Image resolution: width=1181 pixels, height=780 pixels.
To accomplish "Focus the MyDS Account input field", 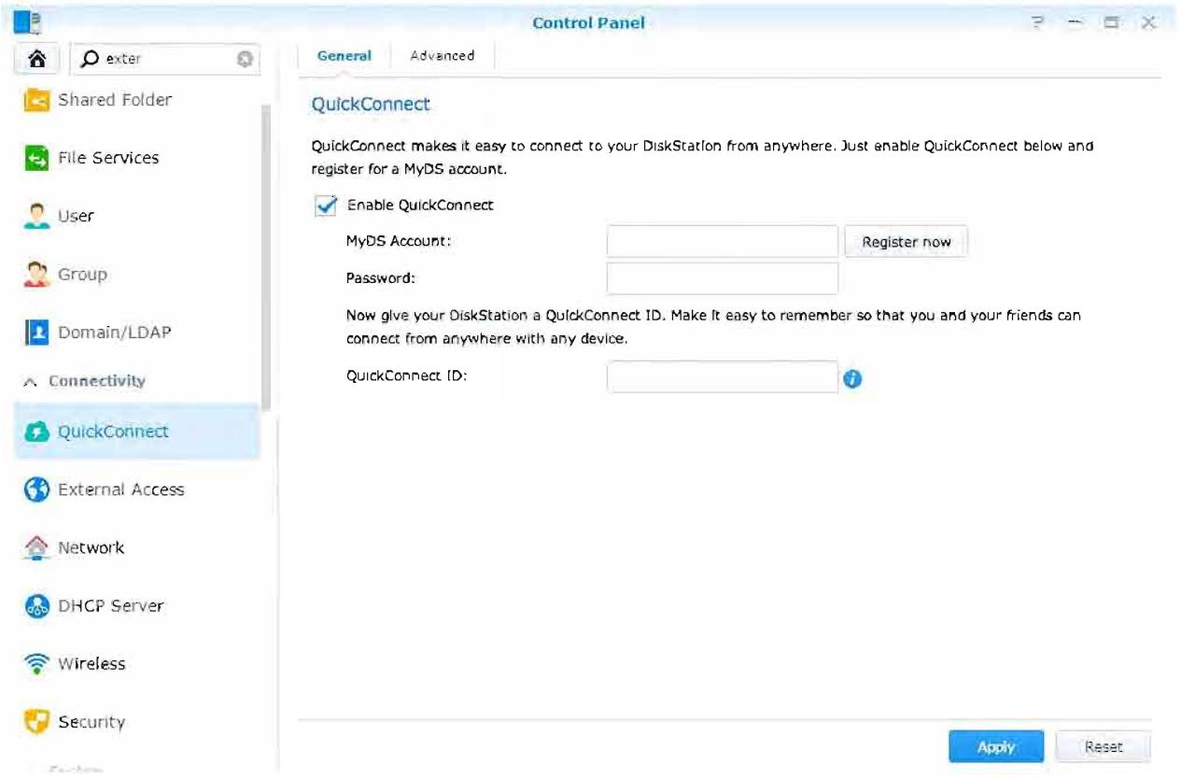I will 723,242.
